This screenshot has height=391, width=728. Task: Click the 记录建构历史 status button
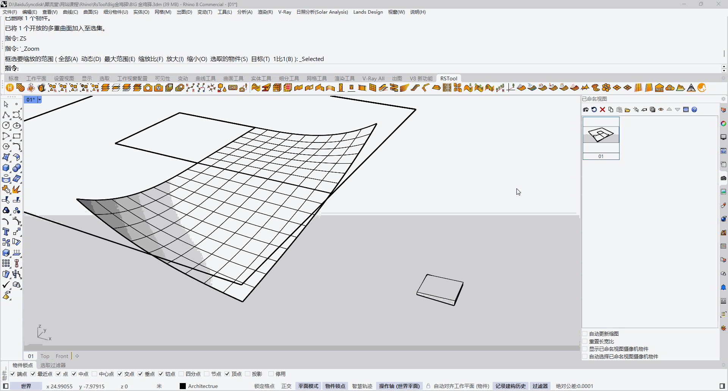[x=510, y=386]
